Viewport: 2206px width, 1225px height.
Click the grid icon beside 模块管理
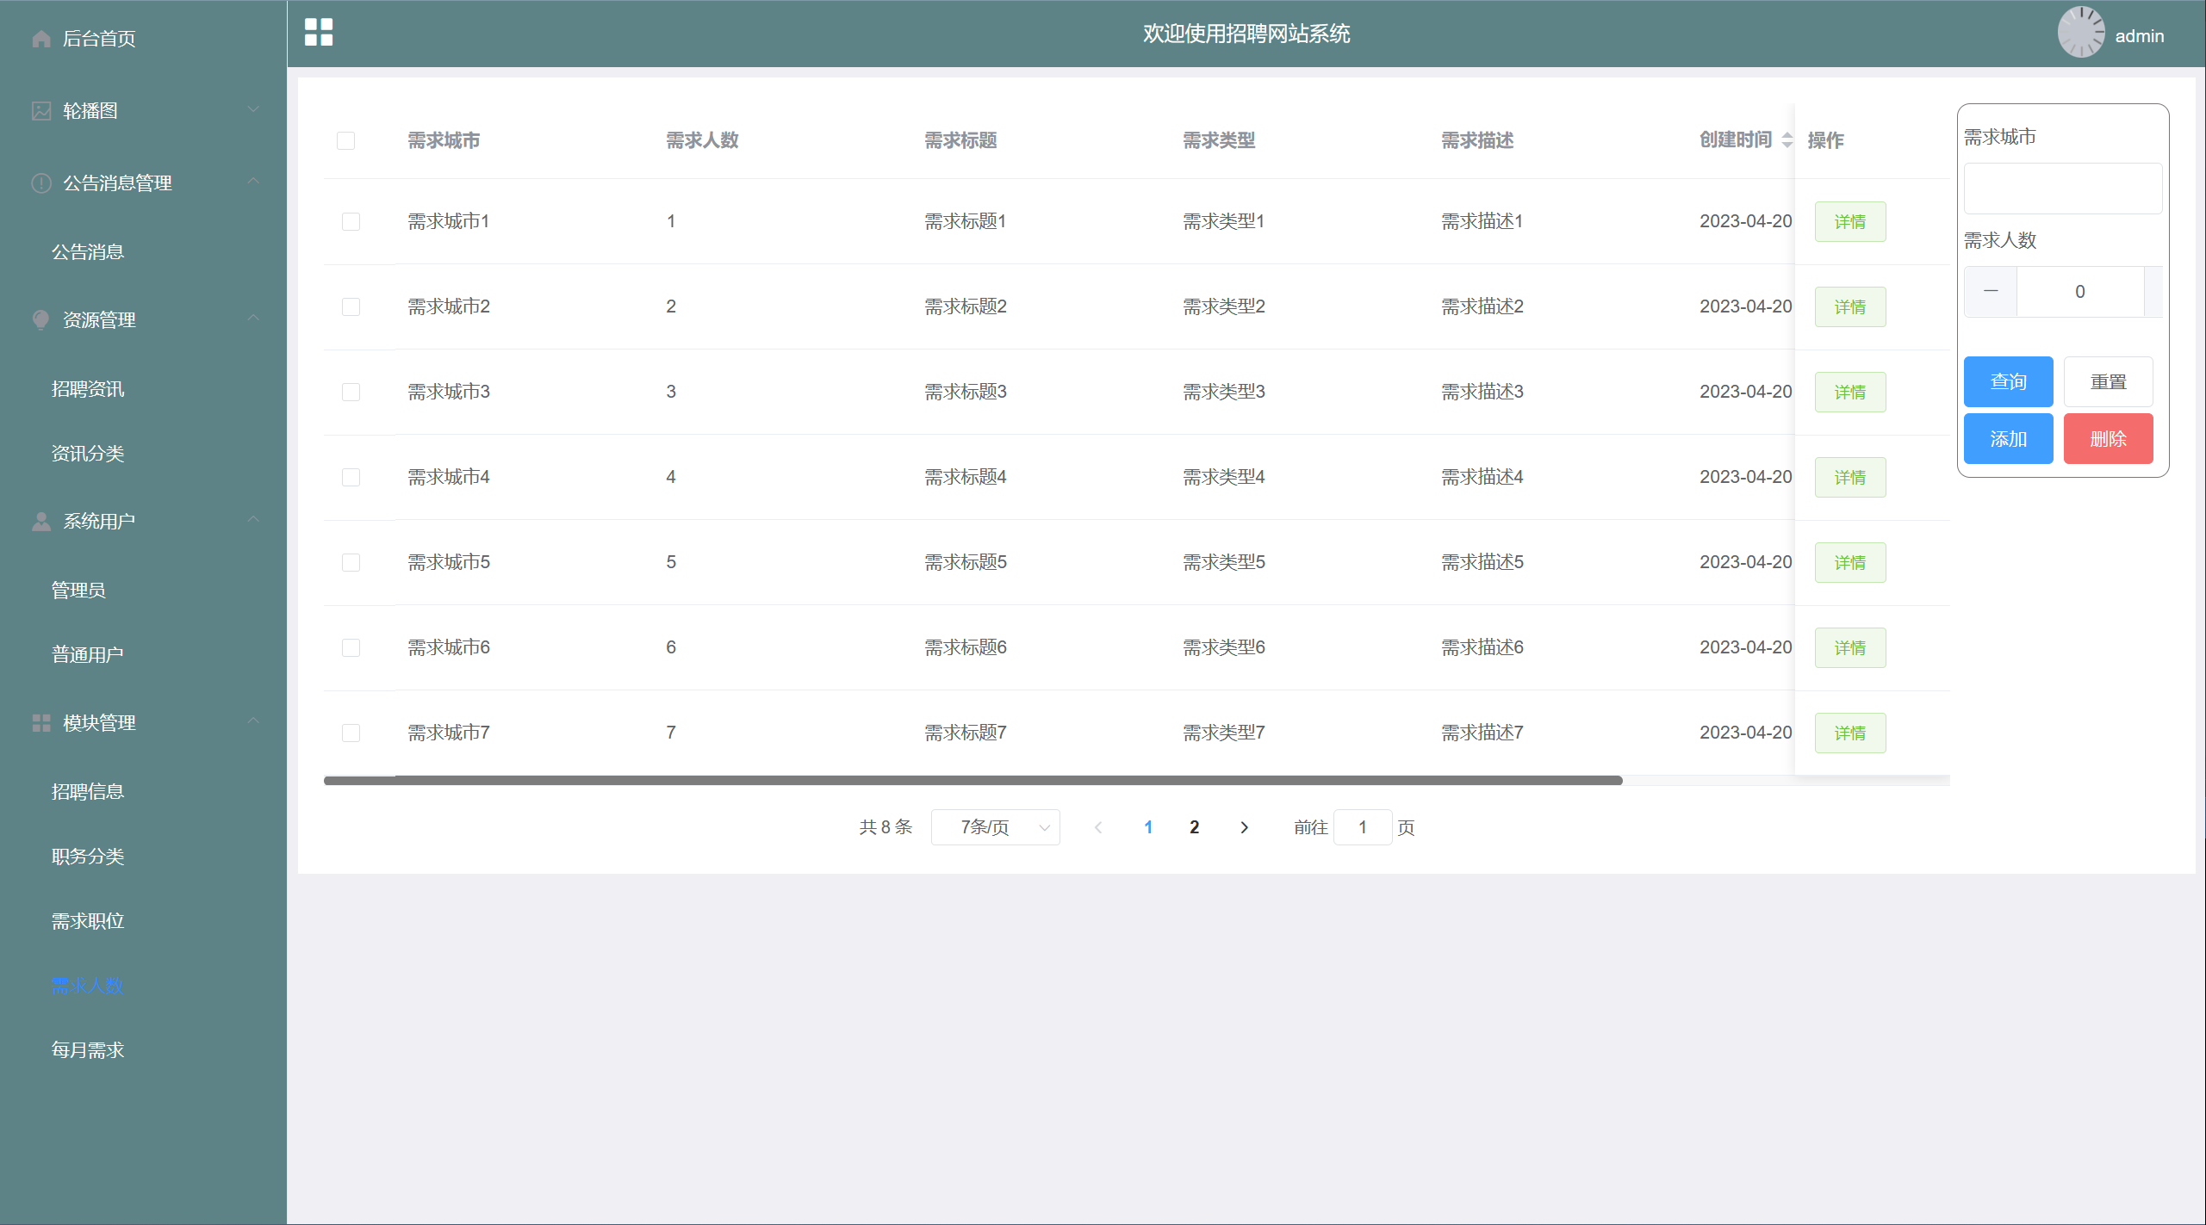[40, 723]
